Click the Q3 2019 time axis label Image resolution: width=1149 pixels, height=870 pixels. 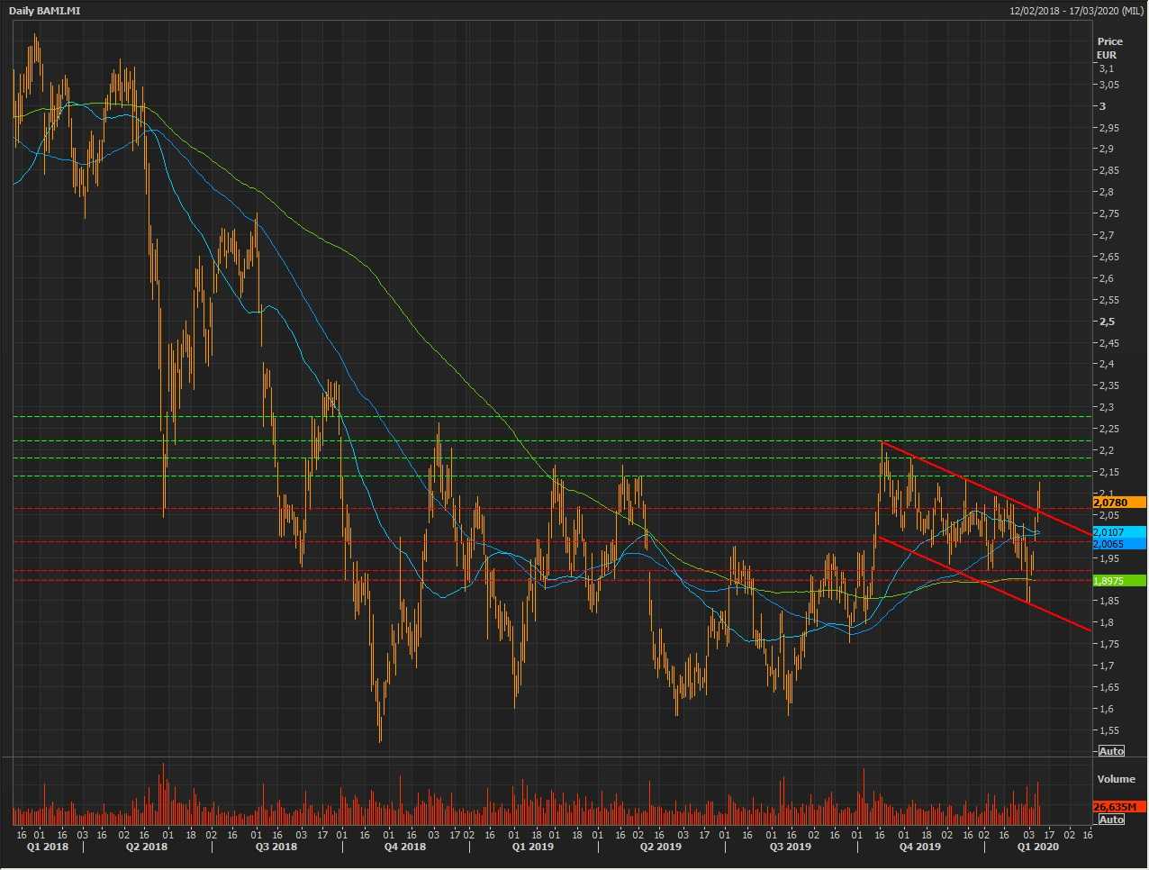(x=790, y=847)
